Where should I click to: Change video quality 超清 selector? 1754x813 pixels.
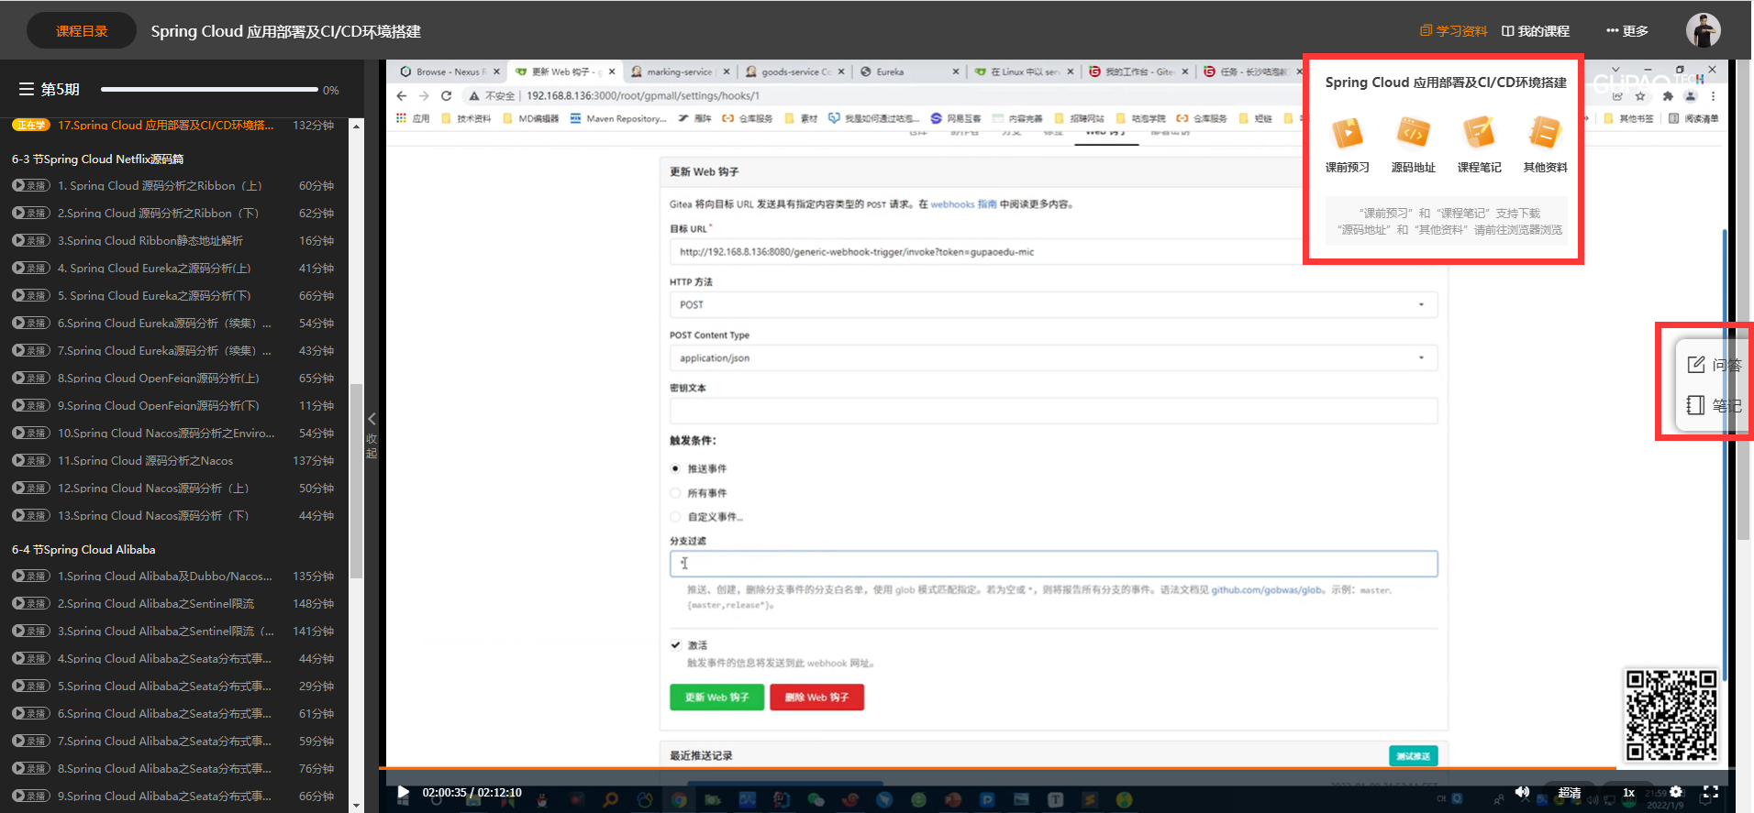coord(1570,793)
